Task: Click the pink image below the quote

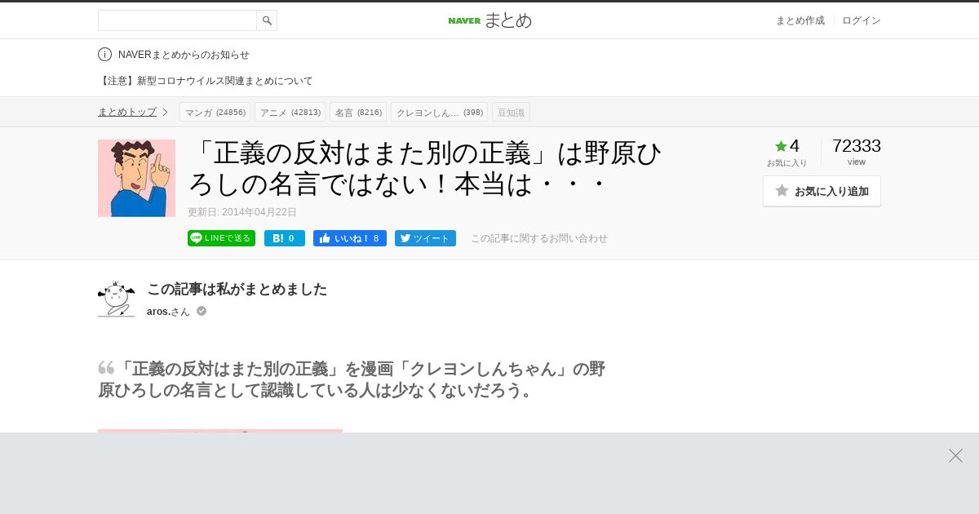Action: pyautogui.click(x=220, y=431)
